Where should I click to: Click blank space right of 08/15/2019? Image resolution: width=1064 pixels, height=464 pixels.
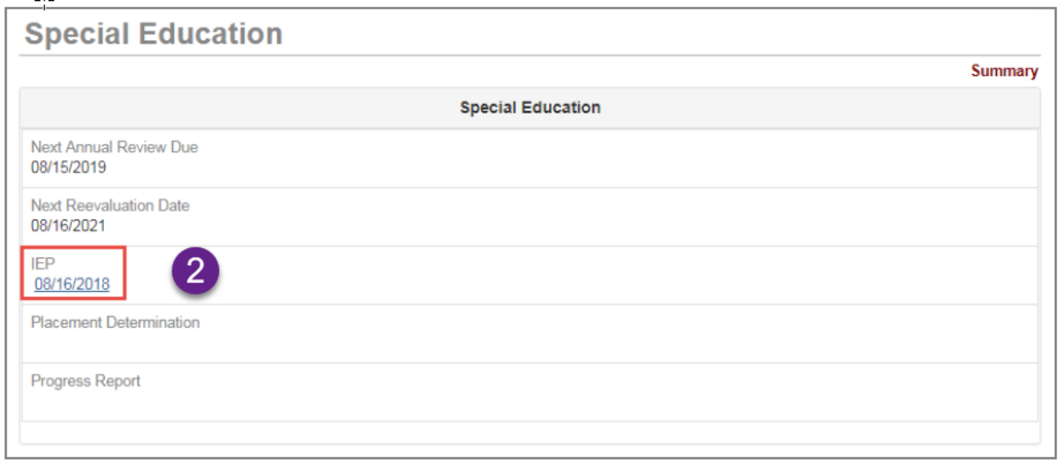click(512, 167)
